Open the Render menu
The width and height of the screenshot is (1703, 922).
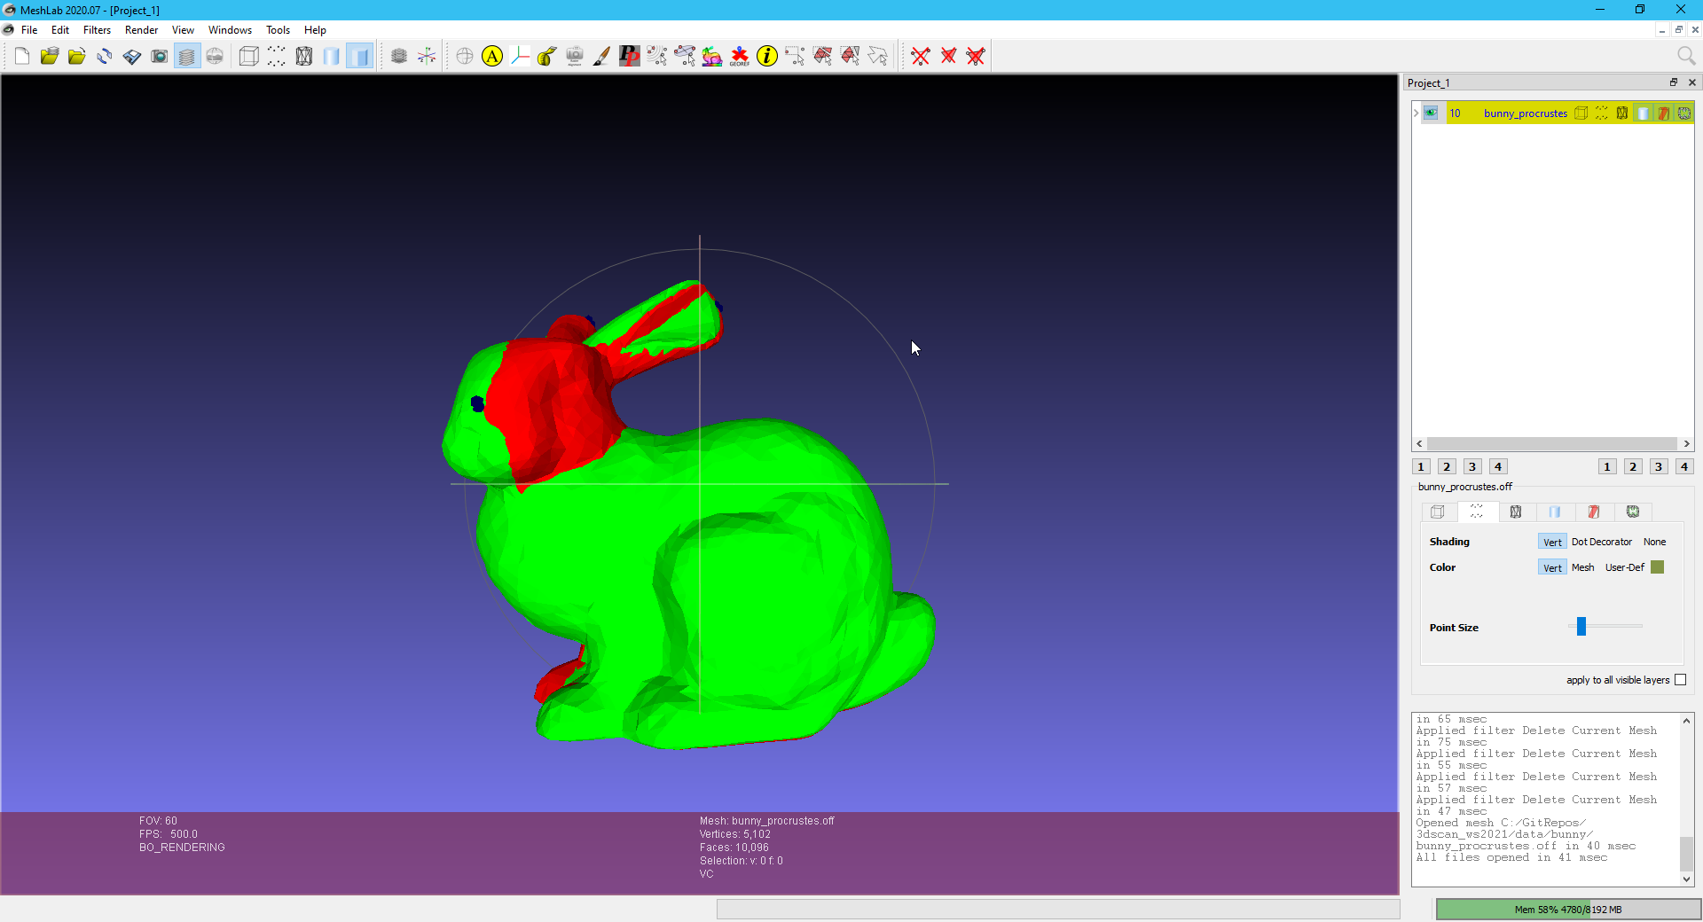pyautogui.click(x=141, y=30)
